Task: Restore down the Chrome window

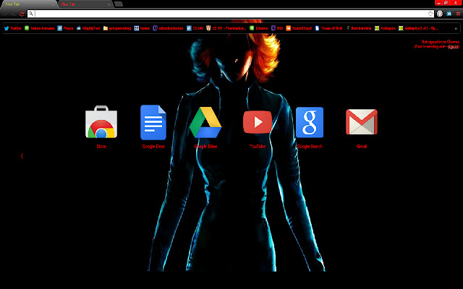Action: coord(446,3)
